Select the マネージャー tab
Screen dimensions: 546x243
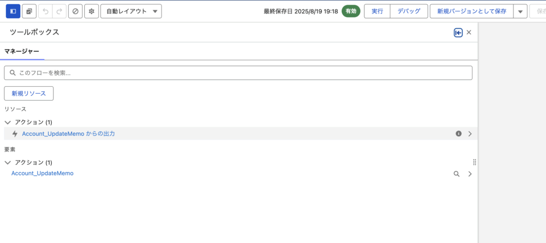[x=22, y=52]
